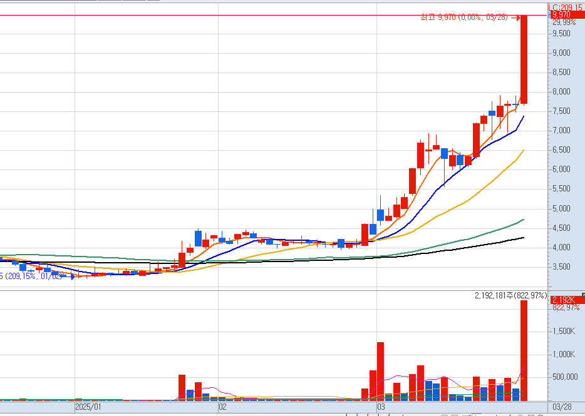Click the 03 month date axis label

click(x=381, y=407)
